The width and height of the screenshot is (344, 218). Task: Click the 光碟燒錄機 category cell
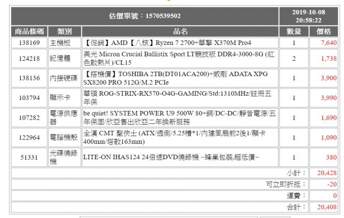[64, 157]
